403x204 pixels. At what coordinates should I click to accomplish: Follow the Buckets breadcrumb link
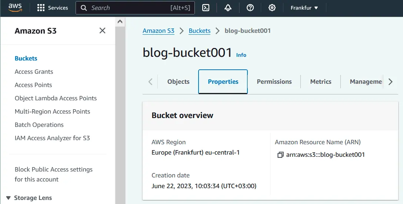[x=199, y=31]
